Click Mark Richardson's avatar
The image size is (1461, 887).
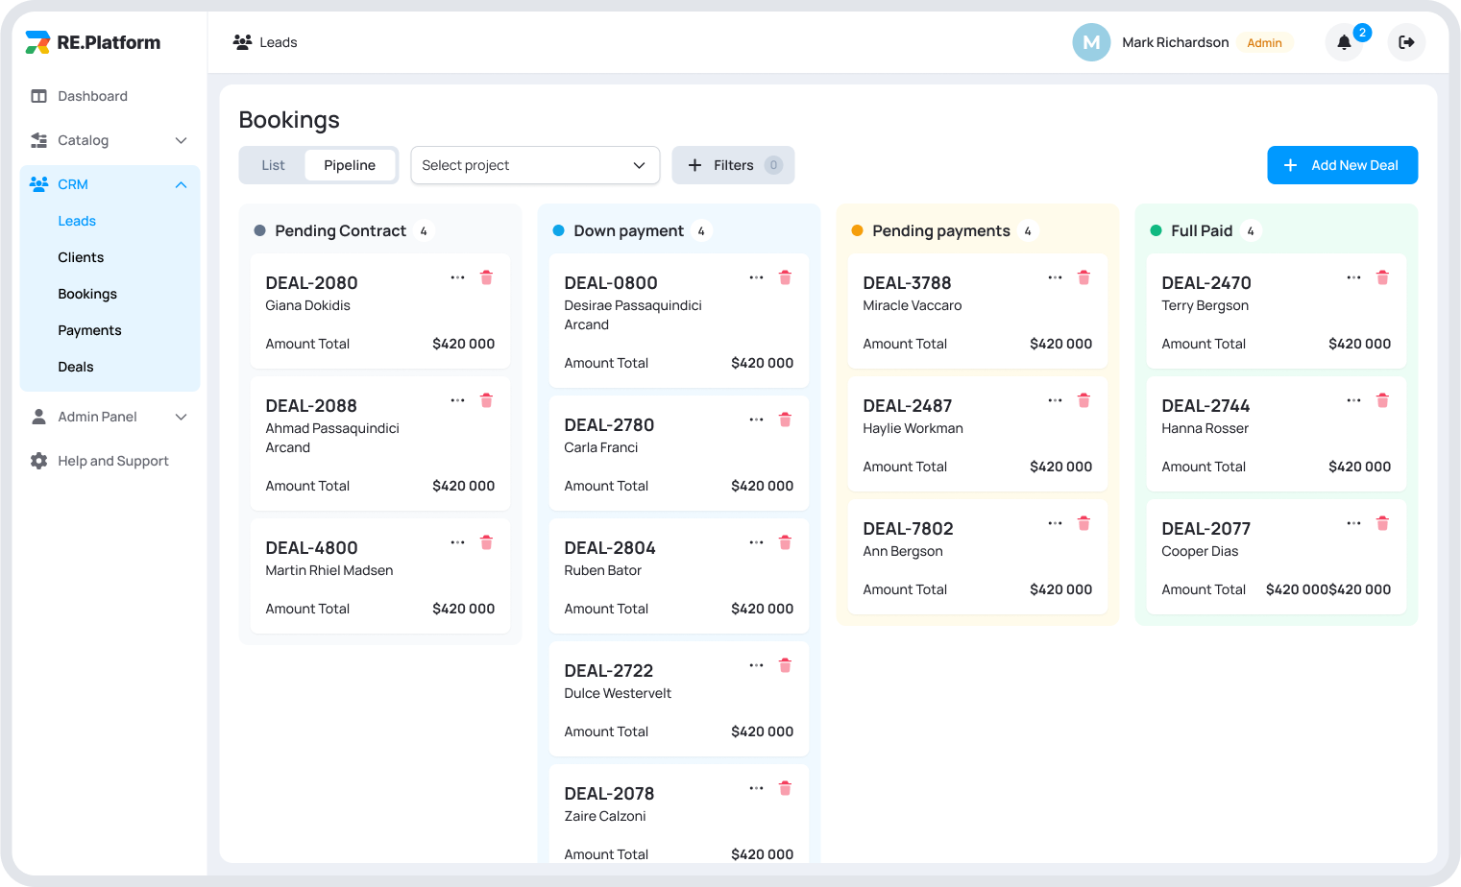pos(1091,42)
